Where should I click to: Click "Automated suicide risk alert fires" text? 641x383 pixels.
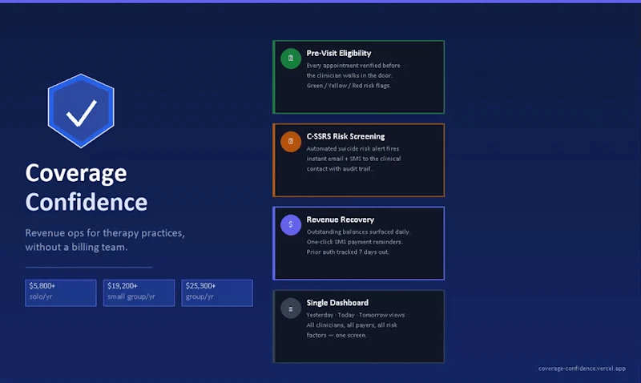coord(353,148)
